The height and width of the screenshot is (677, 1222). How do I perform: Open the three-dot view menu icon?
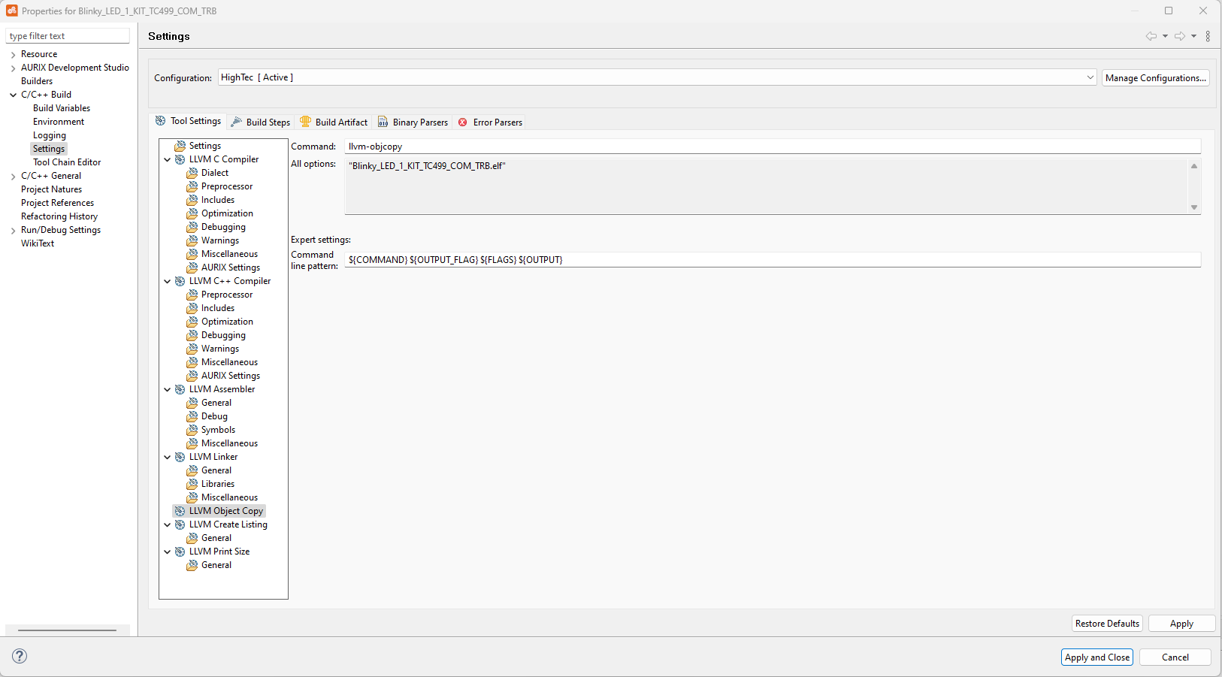click(x=1208, y=35)
